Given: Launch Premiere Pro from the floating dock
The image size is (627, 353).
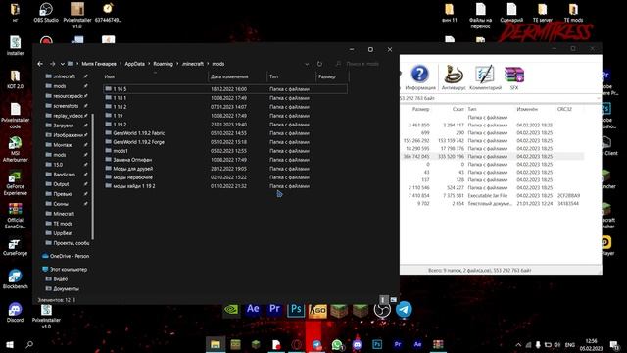Looking at the screenshot, I should (x=274, y=309).
